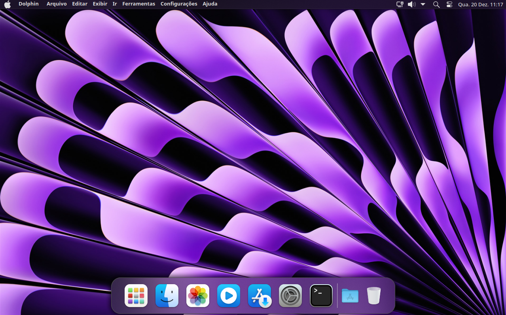Click the date and time clock

(x=480, y=4)
